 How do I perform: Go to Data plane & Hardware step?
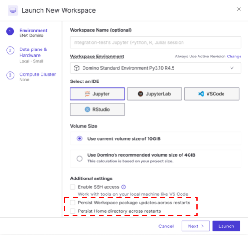[x=33, y=52]
